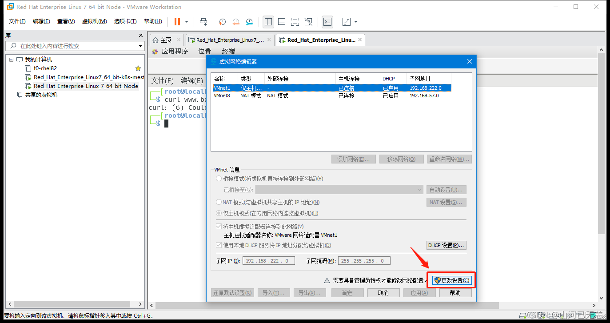This screenshot has height=323, width=610.
Task: Click the 添加网络(E)... button
Action: 354,159
